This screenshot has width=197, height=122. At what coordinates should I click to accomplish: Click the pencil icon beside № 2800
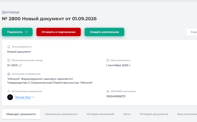(x=20, y=65)
